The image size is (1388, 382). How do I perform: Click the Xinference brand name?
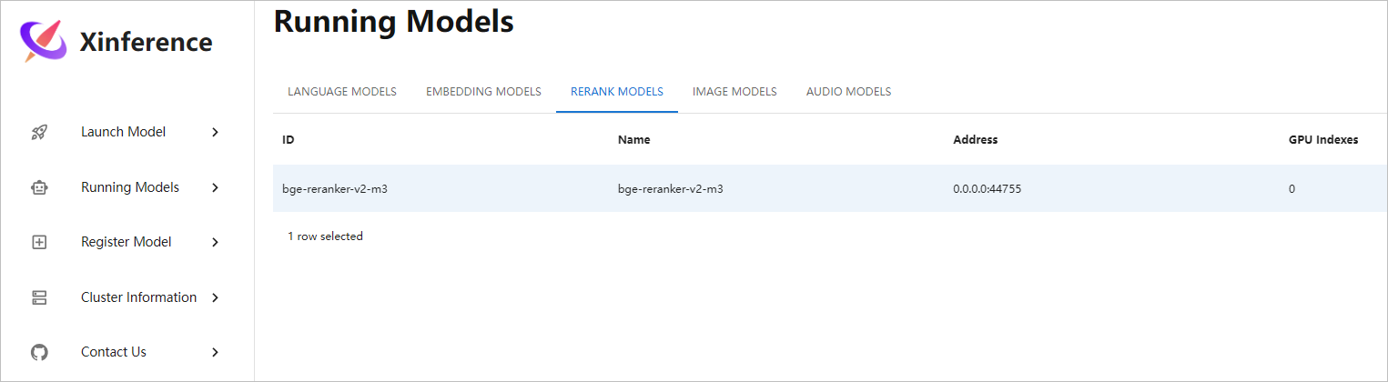(x=146, y=42)
